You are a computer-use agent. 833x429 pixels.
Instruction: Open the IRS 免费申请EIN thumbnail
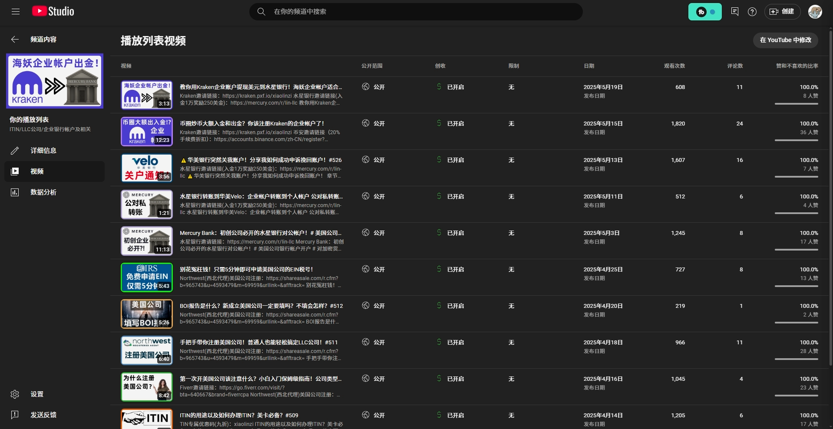[x=147, y=277]
